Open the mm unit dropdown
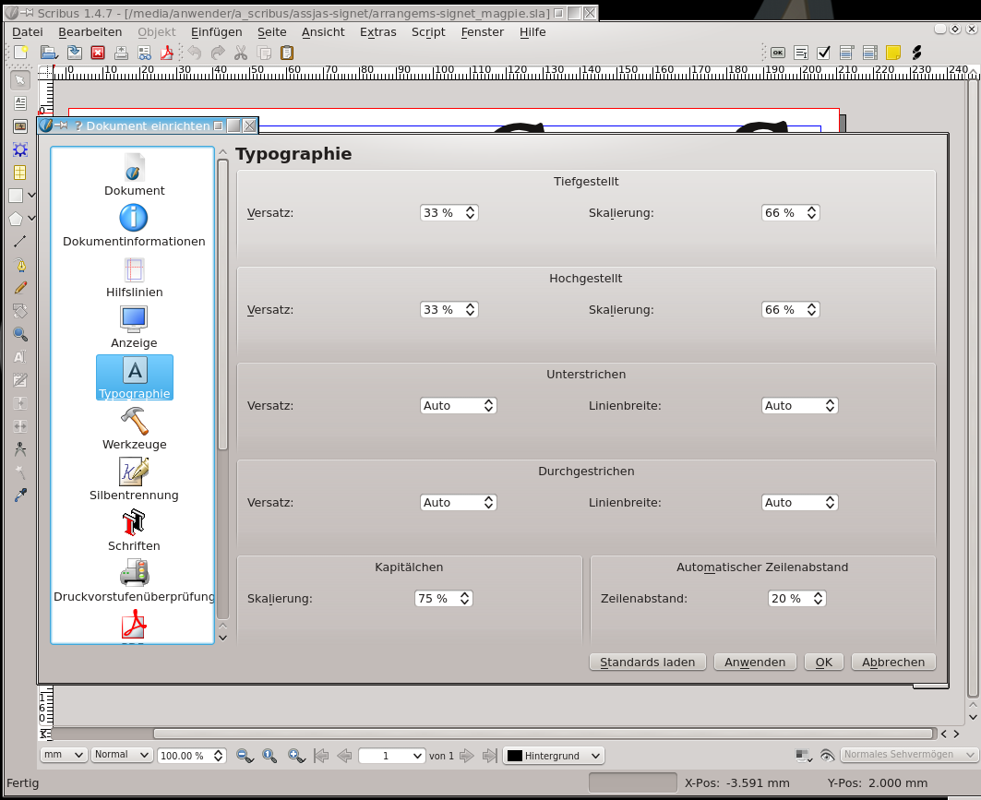This screenshot has height=800, width=981. [64, 755]
